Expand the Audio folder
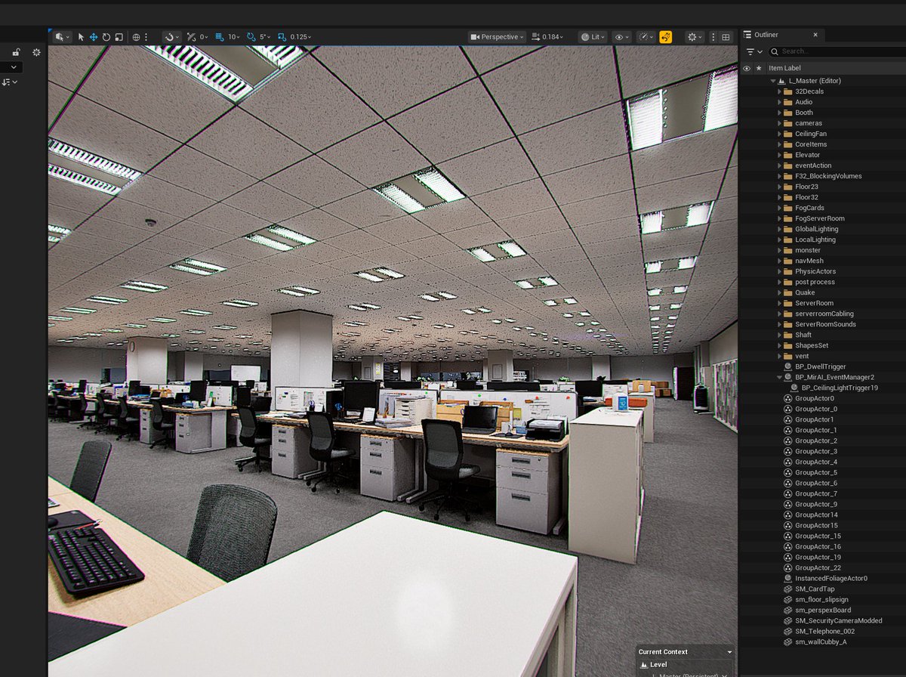Image resolution: width=906 pixels, height=677 pixels. coord(780,102)
